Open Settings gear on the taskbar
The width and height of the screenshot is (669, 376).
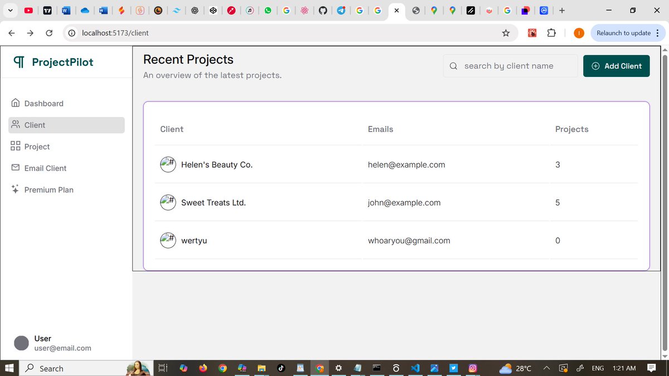(338, 368)
